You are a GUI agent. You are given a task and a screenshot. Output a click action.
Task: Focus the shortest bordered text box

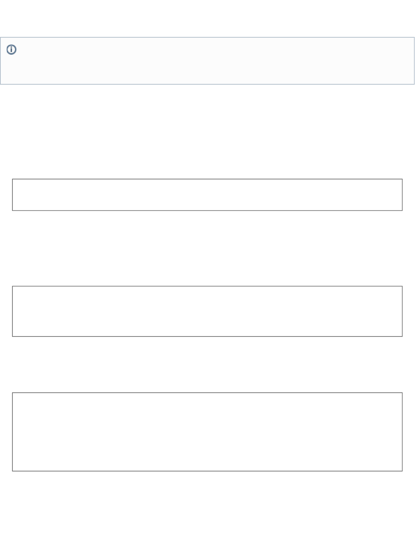point(207,195)
